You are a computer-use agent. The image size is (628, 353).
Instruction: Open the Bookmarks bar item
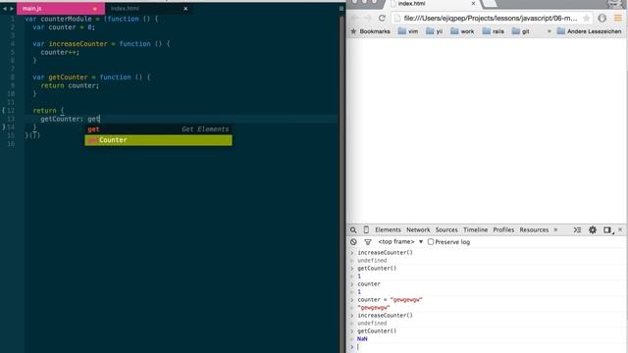(x=371, y=31)
